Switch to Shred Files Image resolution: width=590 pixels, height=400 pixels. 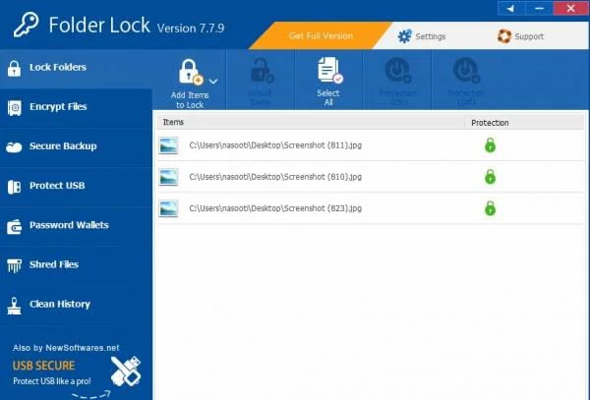click(x=76, y=265)
